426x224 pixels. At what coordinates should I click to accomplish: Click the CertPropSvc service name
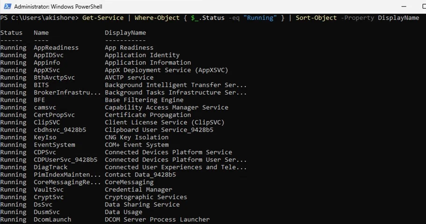tap(54, 115)
